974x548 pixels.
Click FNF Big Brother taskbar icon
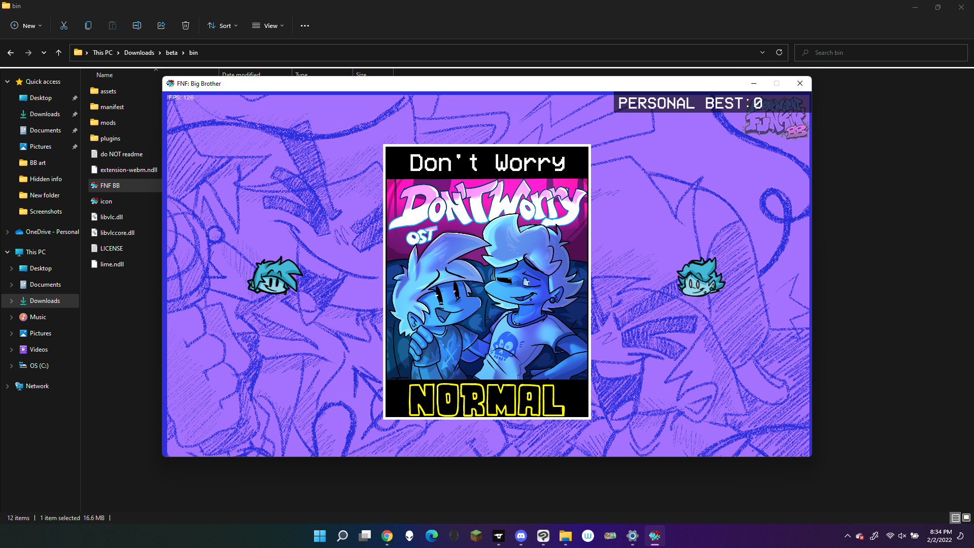[x=655, y=536]
